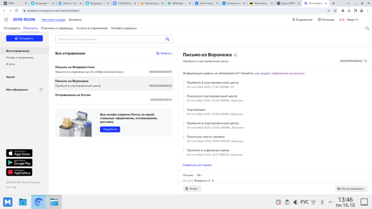The width and height of the screenshot is (372, 209).
Task: Open the tab list dropdown chevron
Action: (348, 3)
